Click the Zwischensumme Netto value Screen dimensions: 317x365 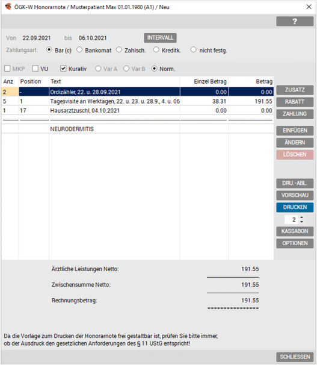[x=250, y=285]
